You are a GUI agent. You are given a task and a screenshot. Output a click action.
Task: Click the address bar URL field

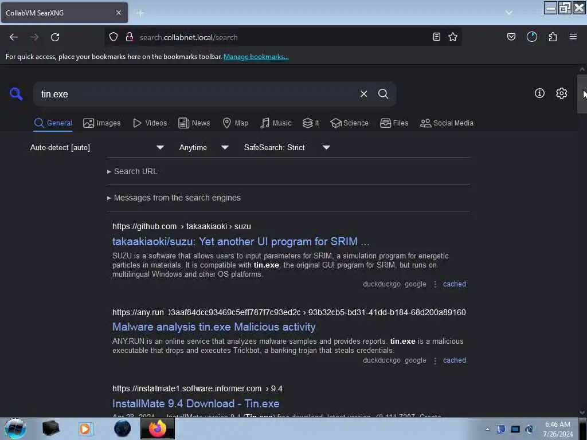[283, 37]
